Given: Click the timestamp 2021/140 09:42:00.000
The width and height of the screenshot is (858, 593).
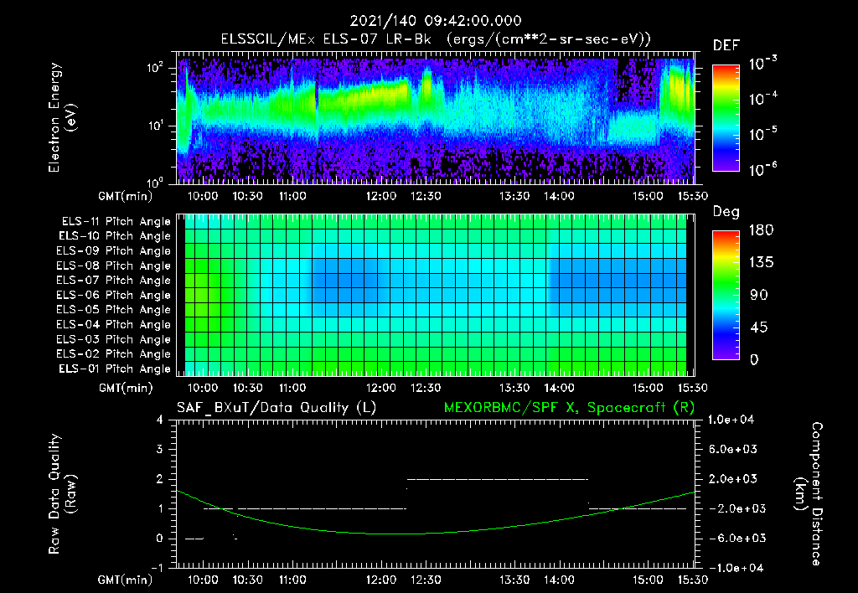Looking at the screenshot, I should click(436, 21).
